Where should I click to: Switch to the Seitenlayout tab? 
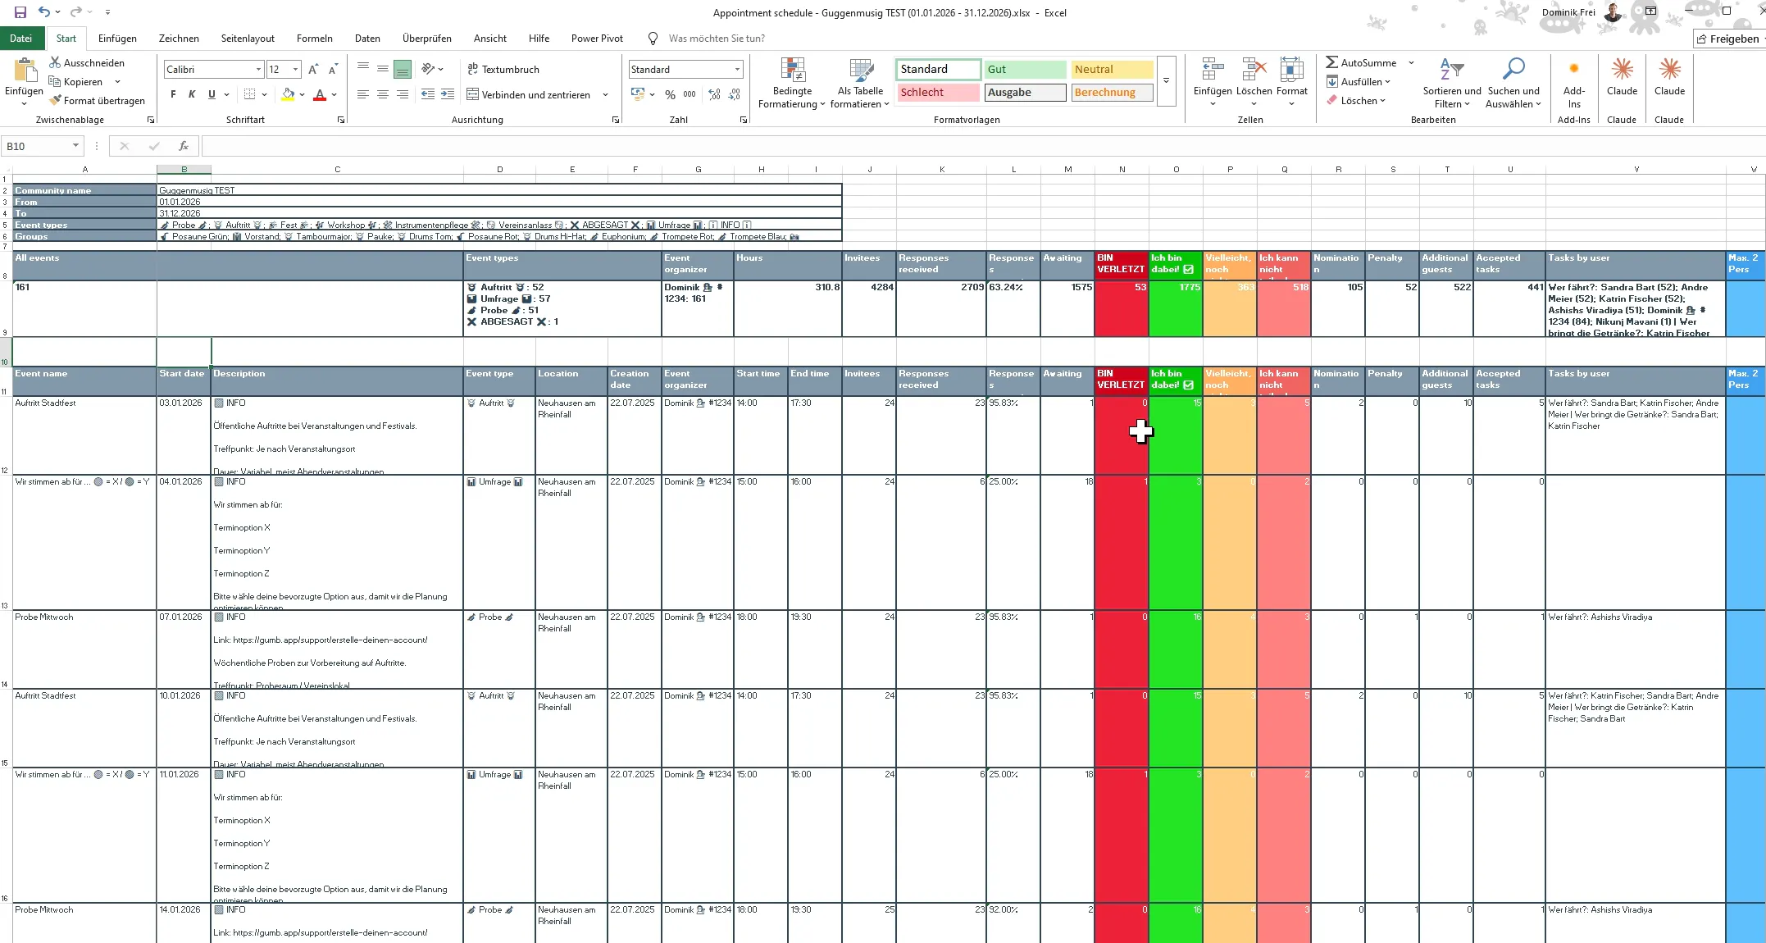(248, 38)
